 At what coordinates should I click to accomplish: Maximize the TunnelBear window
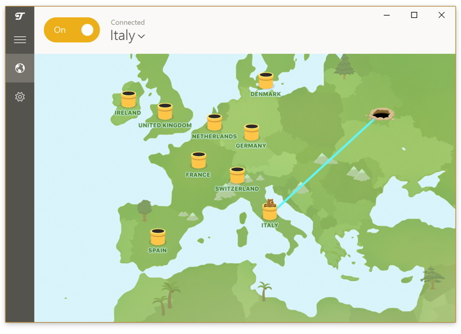point(414,15)
